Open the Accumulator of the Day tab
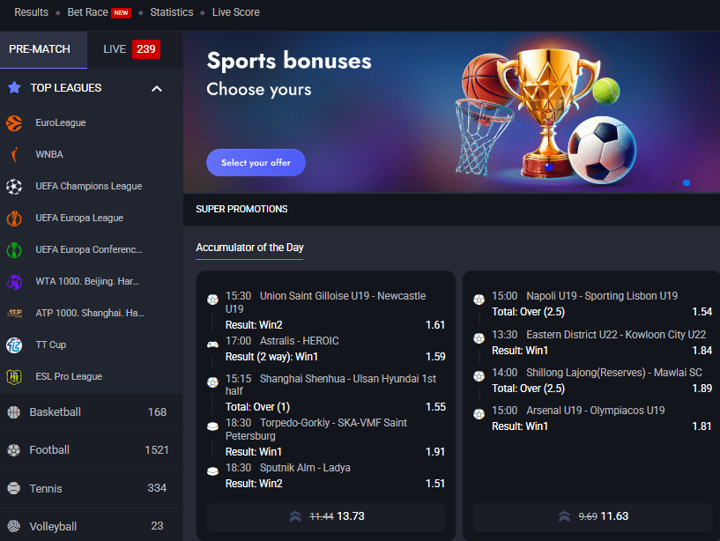This screenshot has height=541, width=720. tap(249, 248)
